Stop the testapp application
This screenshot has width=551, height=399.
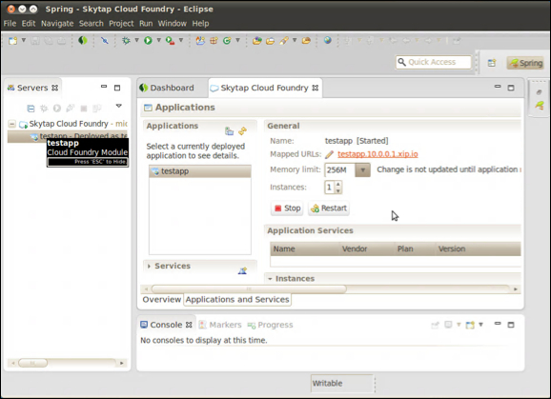pyautogui.click(x=287, y=209)
